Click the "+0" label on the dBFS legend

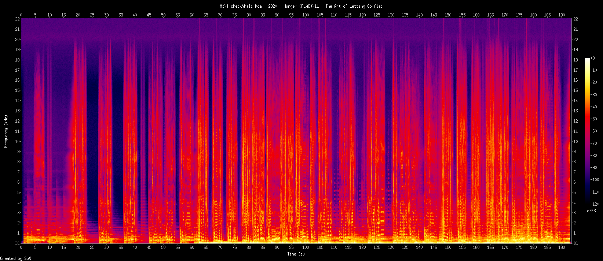(x=593, y=58)
